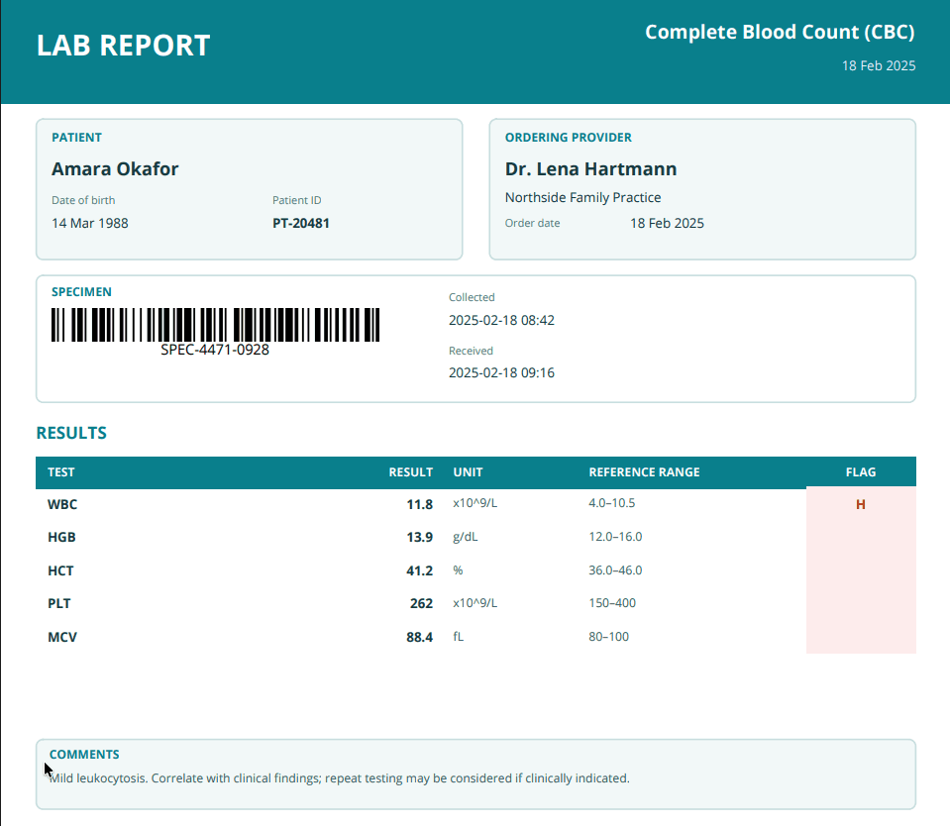Click MCV reference range 80–100

point(609,637)
